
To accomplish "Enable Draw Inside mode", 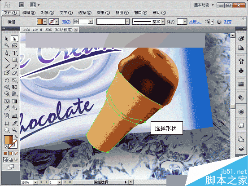I will [16, 159].
